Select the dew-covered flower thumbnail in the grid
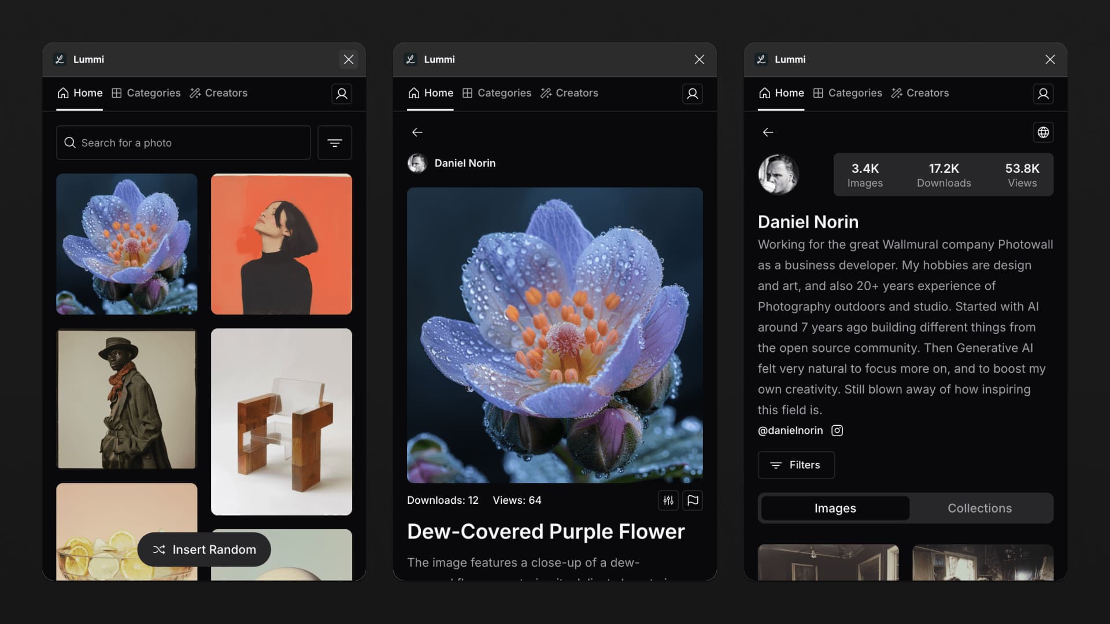 coord(127,244)
